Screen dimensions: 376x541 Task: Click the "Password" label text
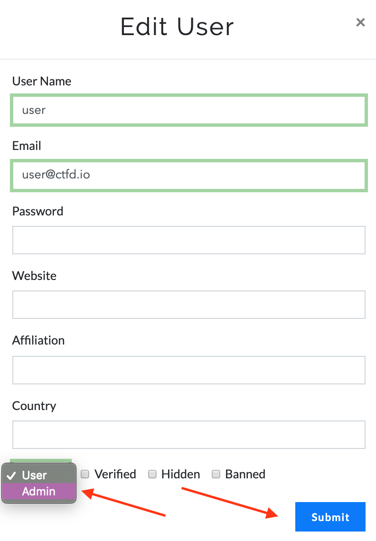point(38,211)
